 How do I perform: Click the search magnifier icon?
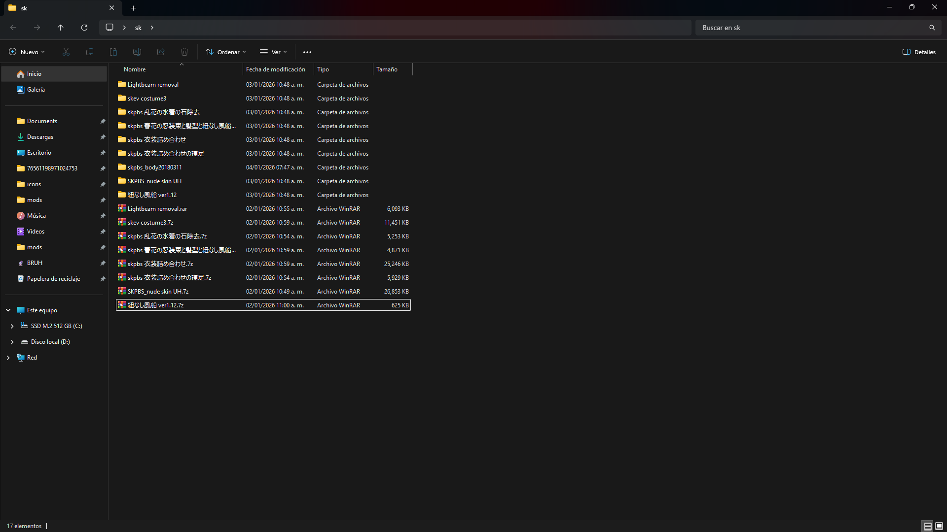coord(932,28)
